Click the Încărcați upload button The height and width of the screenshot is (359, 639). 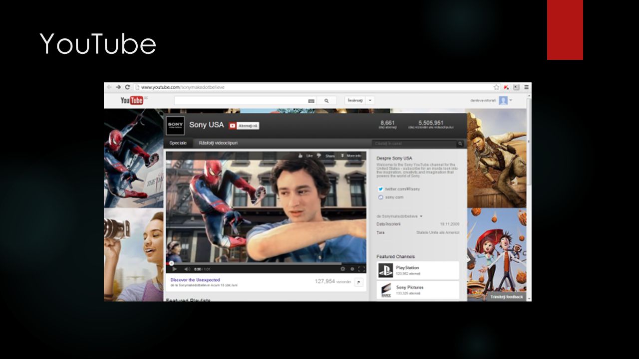355,100
